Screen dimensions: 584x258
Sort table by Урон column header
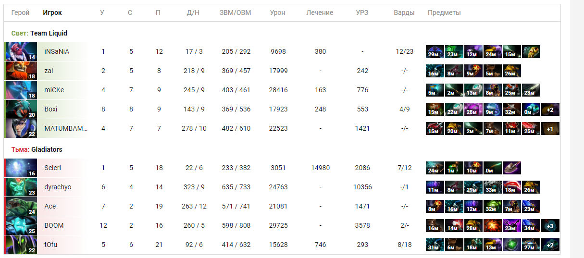coord(277,13)
